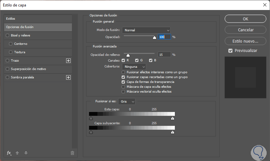Screen dimensions: 270x161
Task: Add another Trazo effect with plus icon
Action: tap(68, 61)
